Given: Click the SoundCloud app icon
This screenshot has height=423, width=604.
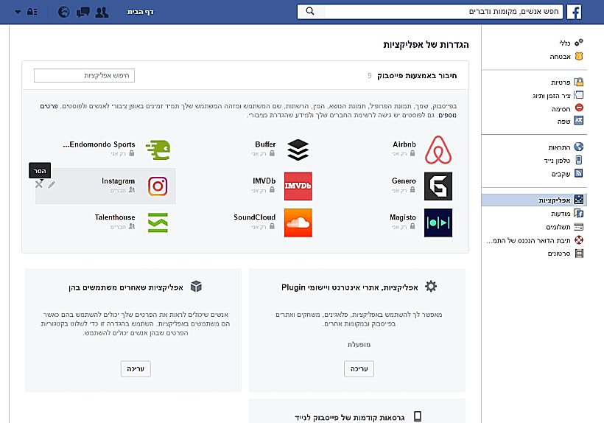Looking at the screenshot, I should click(x=298, y=223).
